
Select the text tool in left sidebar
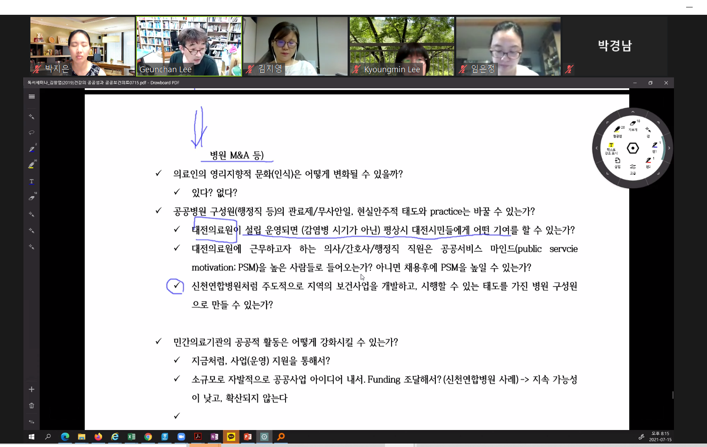[x=32, y=181]
